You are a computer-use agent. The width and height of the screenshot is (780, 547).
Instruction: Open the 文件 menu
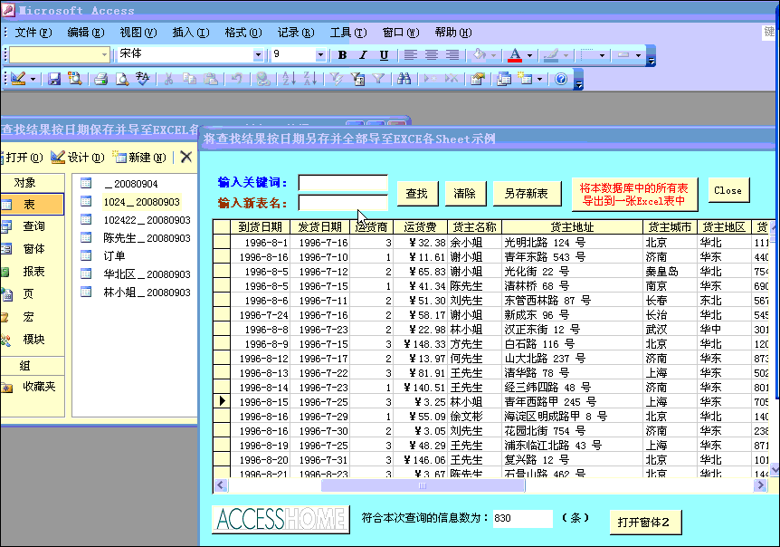tap(33, 33)
